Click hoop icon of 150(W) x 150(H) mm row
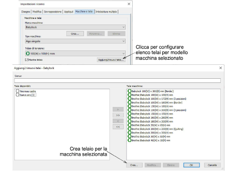This screenshot has width=230, height=176. 129,114
